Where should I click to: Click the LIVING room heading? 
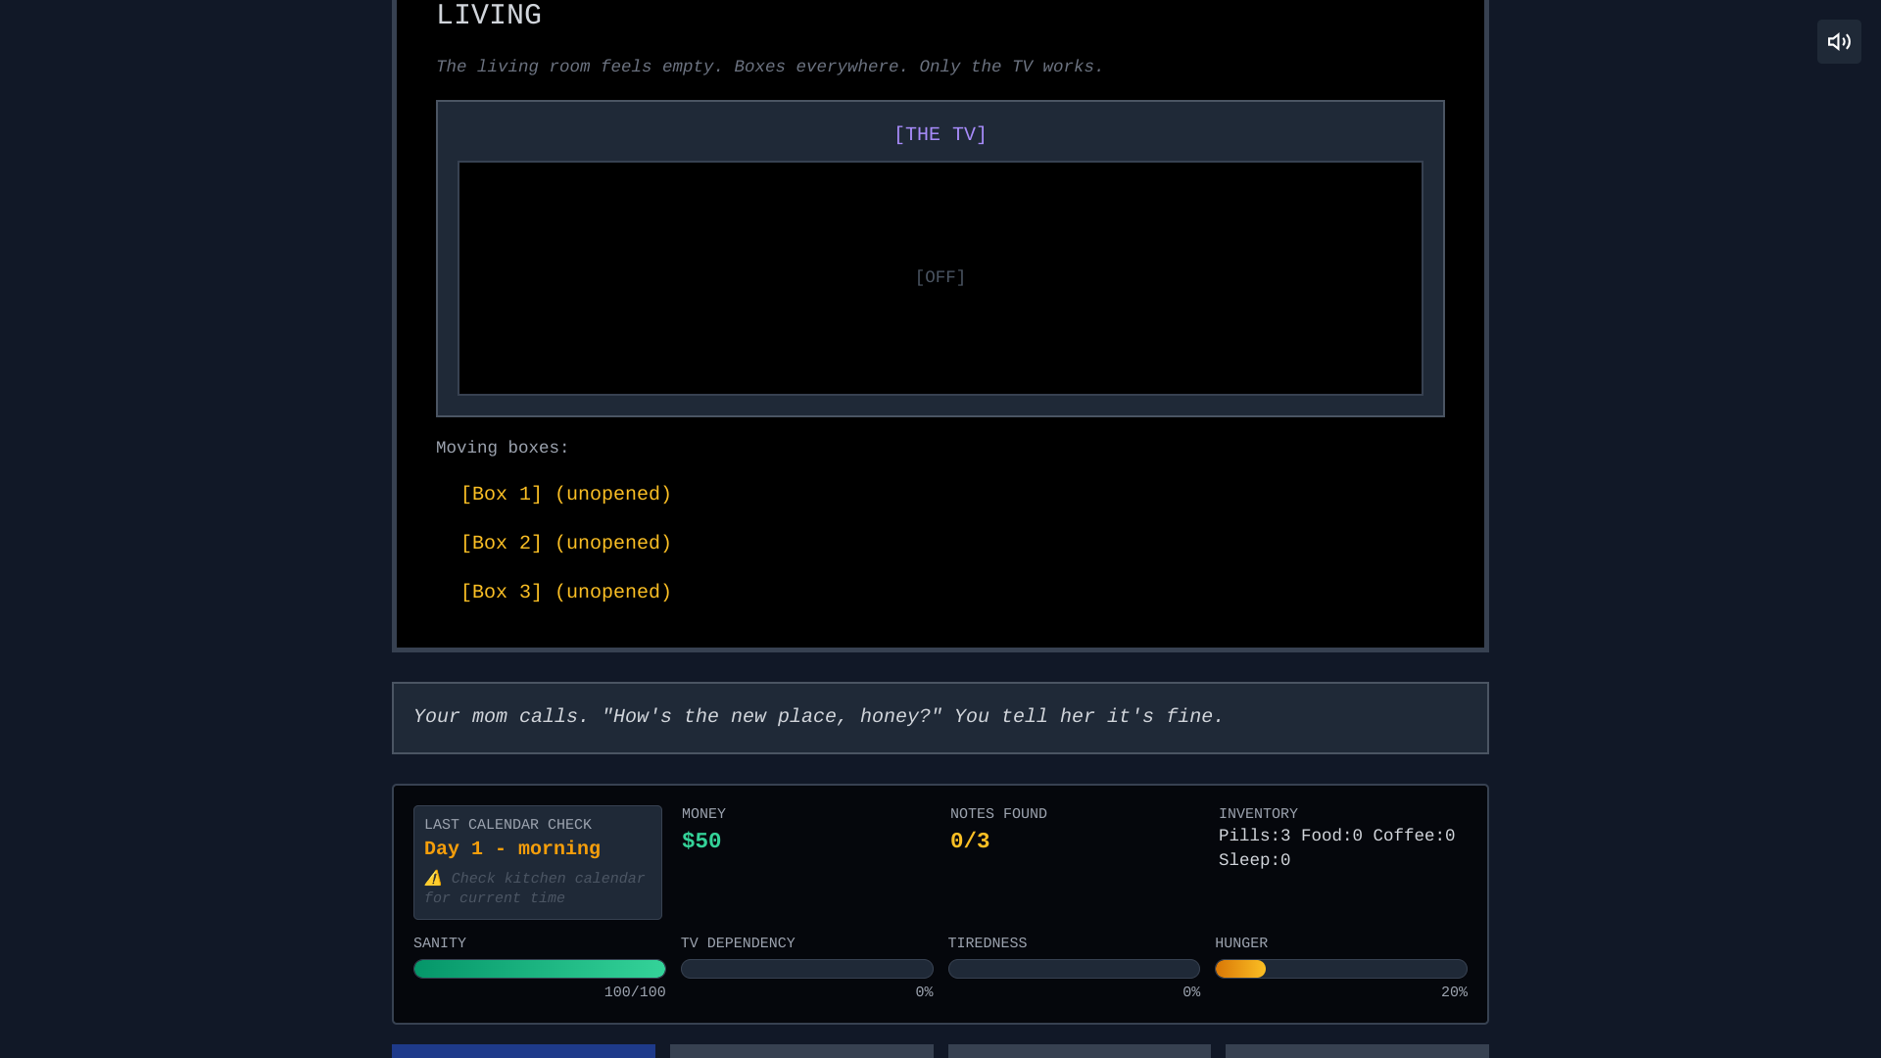click(x=489, y=15)
